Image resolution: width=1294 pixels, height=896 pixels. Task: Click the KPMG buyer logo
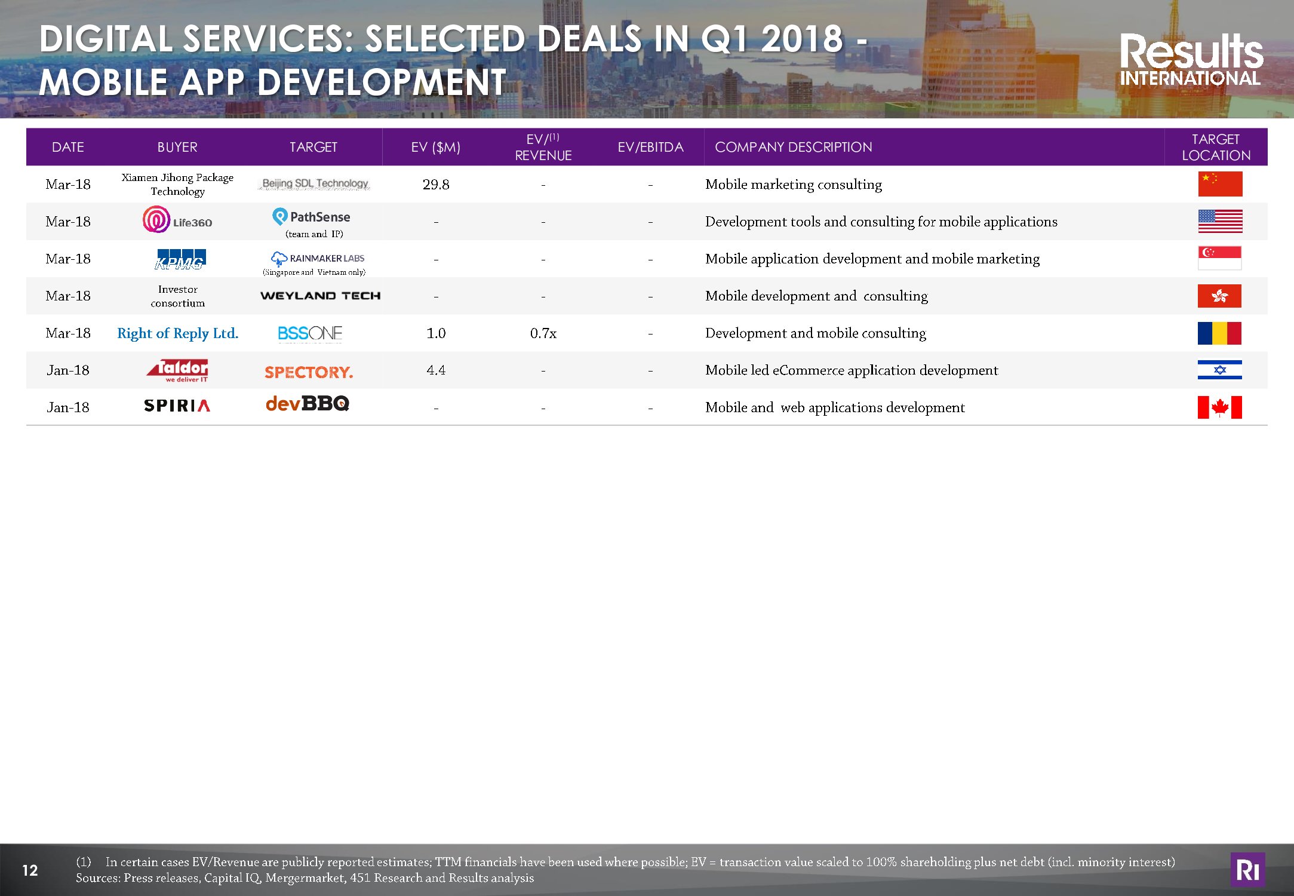click(x=180, y=259)
